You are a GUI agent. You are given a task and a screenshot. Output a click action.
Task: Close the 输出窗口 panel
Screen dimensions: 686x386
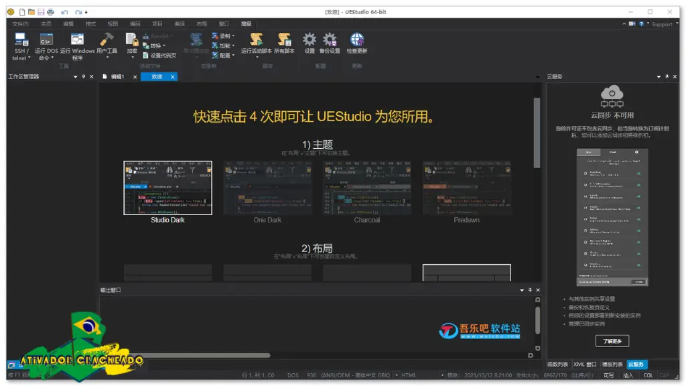[538, 290]
